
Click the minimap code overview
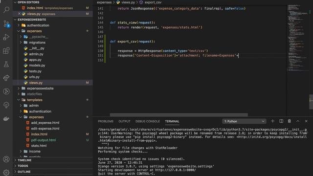coord(298,38)
